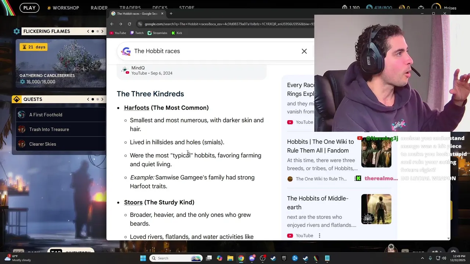Image resolution: width=470 pixels, height=264 pixels.
Task: Go to previous Quests page arrow
Action: pos(88,99)
